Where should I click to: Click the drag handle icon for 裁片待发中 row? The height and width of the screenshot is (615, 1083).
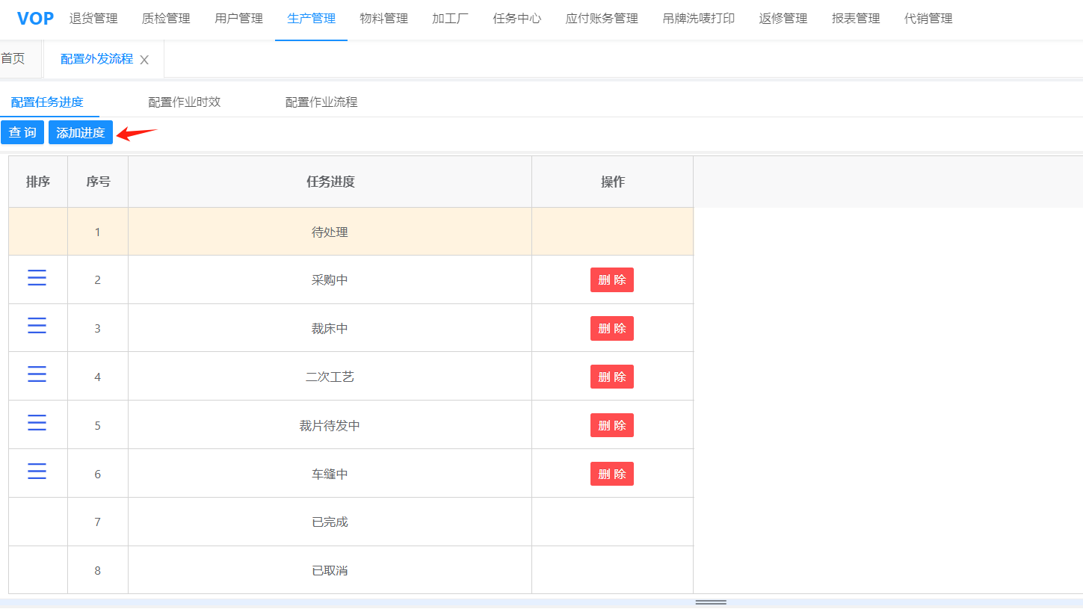tap(37, 424)
